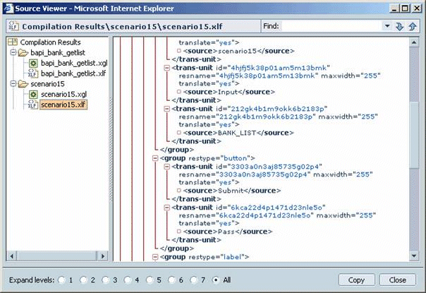This screenshot has width=426, height=293.
Task: Select the Compilation Results root node
Action: [x=51, y=42]
